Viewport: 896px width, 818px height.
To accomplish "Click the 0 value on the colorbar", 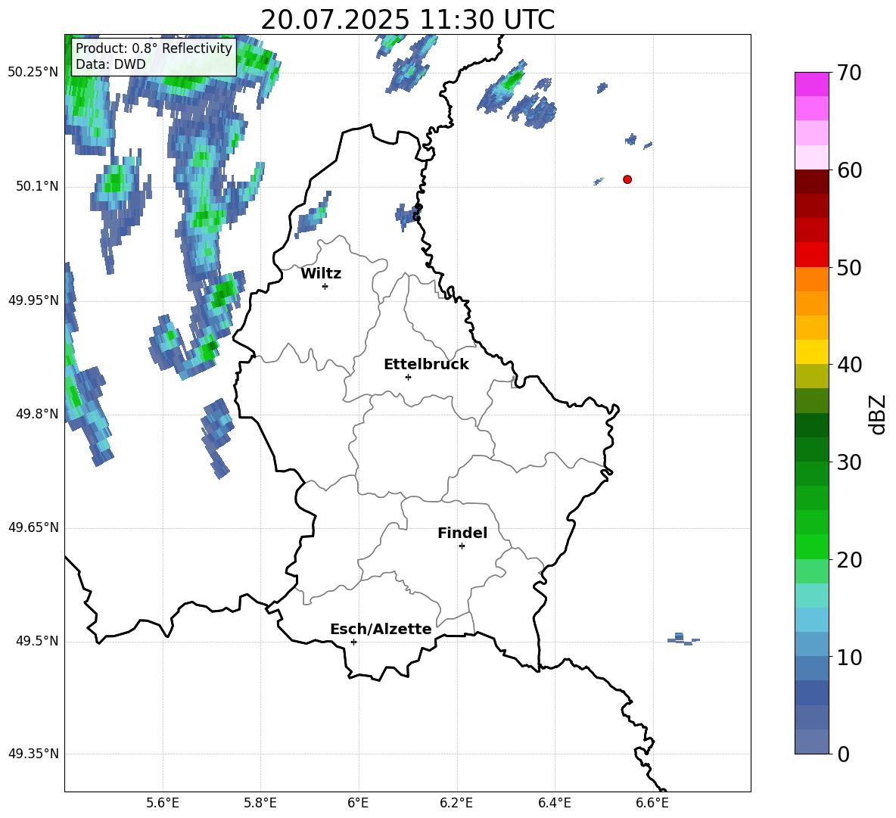I will [x=843, y=754].
